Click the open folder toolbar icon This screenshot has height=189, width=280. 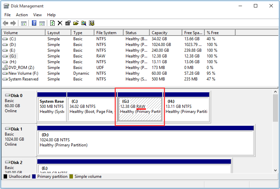76,23
